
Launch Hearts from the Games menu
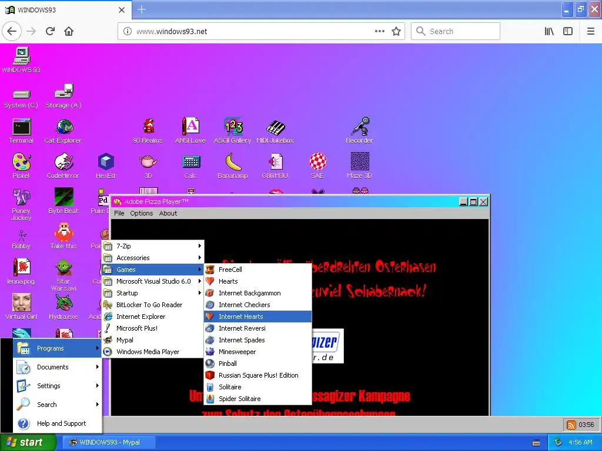pos(257,281)
